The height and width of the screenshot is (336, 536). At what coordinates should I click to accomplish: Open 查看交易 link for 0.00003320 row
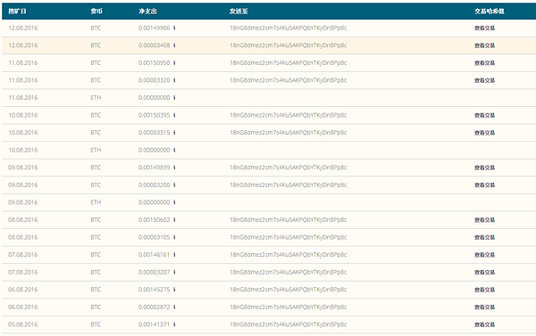pos(484,80)
